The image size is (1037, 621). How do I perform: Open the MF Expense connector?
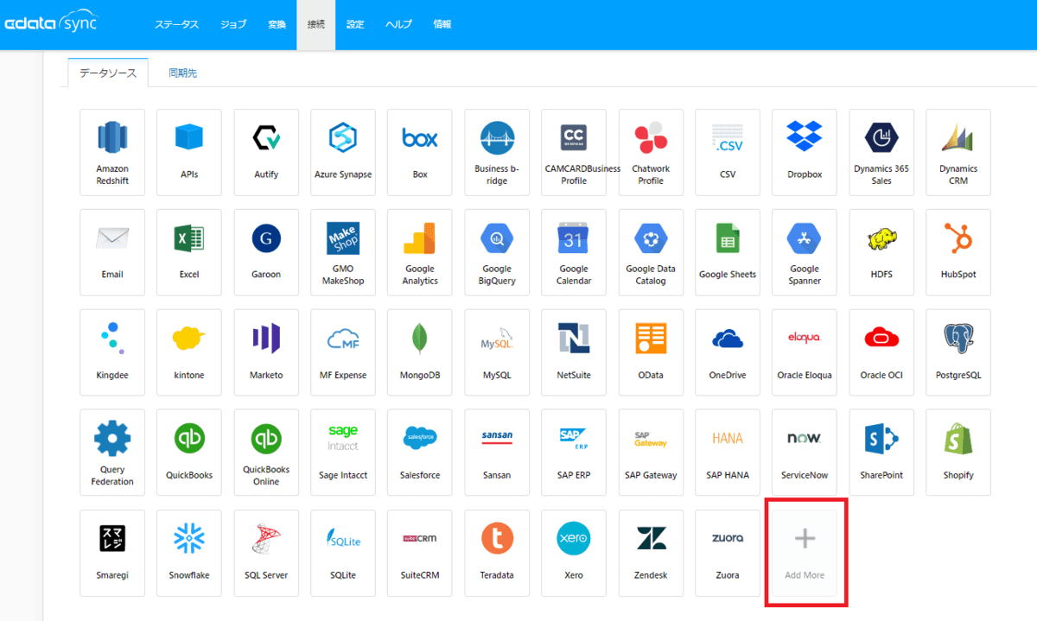tap(343, 352)
